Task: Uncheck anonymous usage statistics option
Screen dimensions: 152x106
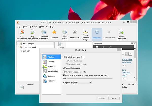Action: tap(64, 75)
